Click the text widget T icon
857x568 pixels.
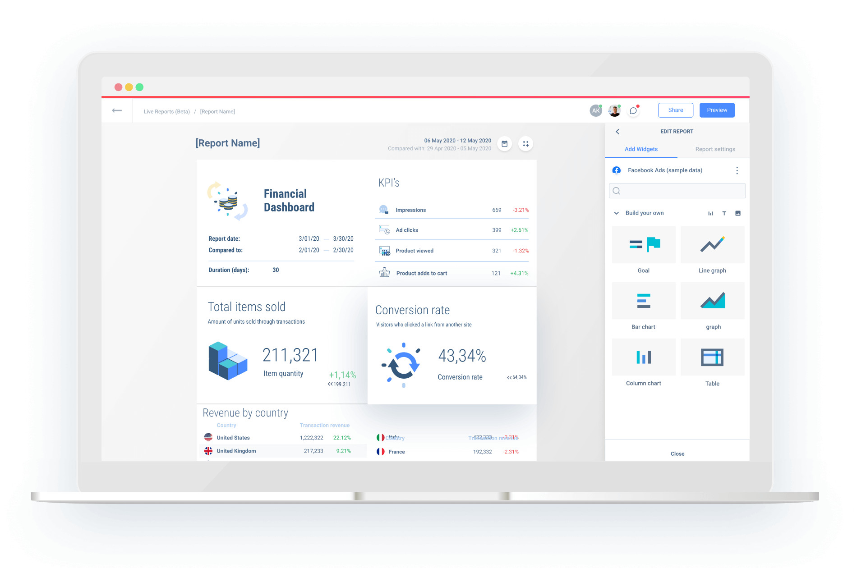[724, 213]
